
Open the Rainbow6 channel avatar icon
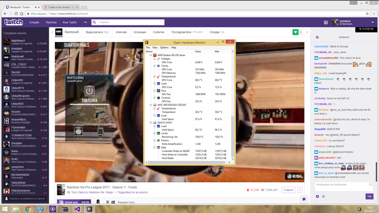59,32
